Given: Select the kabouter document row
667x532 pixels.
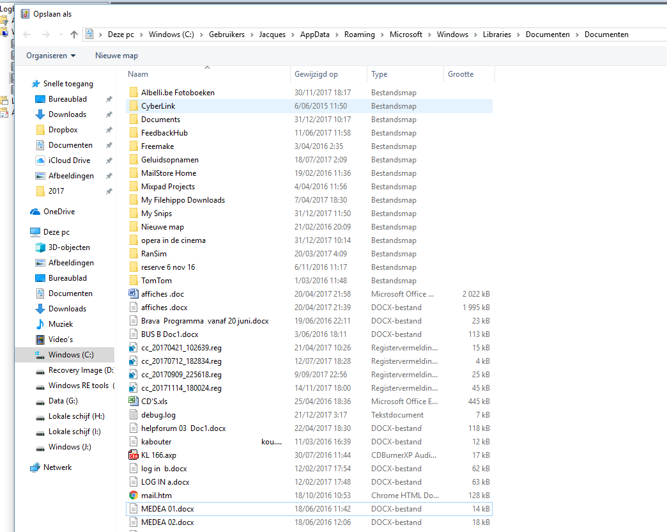Looking at the screenshot, I should click(x=309, y=442).
